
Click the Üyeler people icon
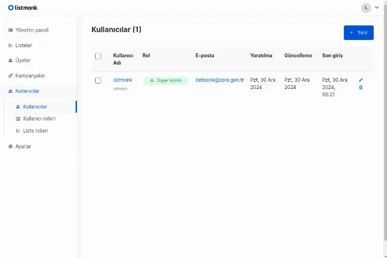tap(10, 61)
